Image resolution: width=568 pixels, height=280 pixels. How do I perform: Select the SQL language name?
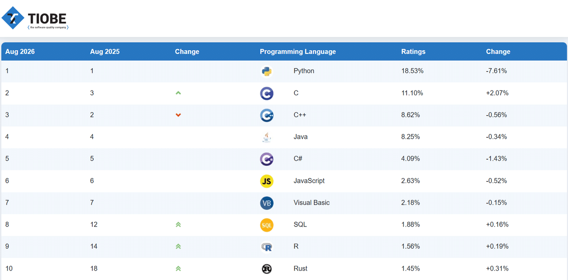tap(300, 225)
